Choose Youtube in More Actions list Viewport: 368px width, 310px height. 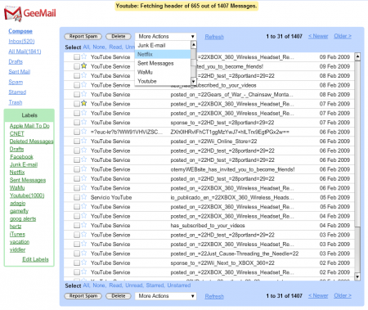(x=163, y=81)
